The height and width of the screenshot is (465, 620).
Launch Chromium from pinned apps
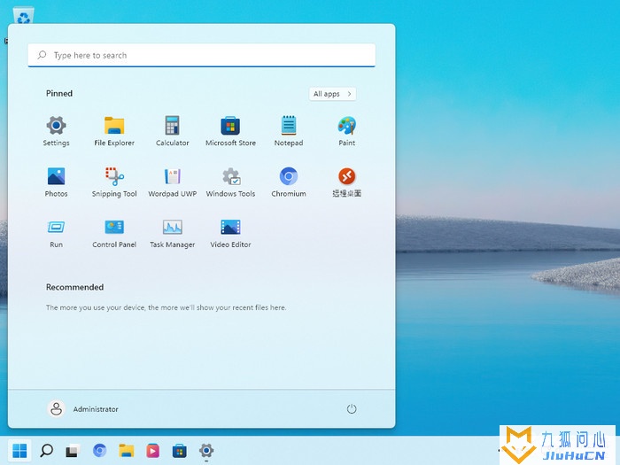pyautogui.click(x=289, y=182)
